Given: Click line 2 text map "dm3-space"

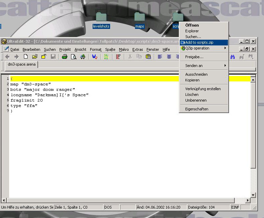Looking at the screenshot, I should [x=30, y=84].
